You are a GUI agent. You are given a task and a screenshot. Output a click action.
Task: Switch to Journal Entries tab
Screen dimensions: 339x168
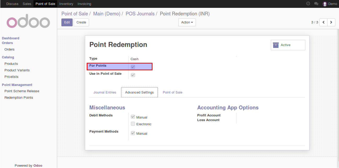click(105, 92)
